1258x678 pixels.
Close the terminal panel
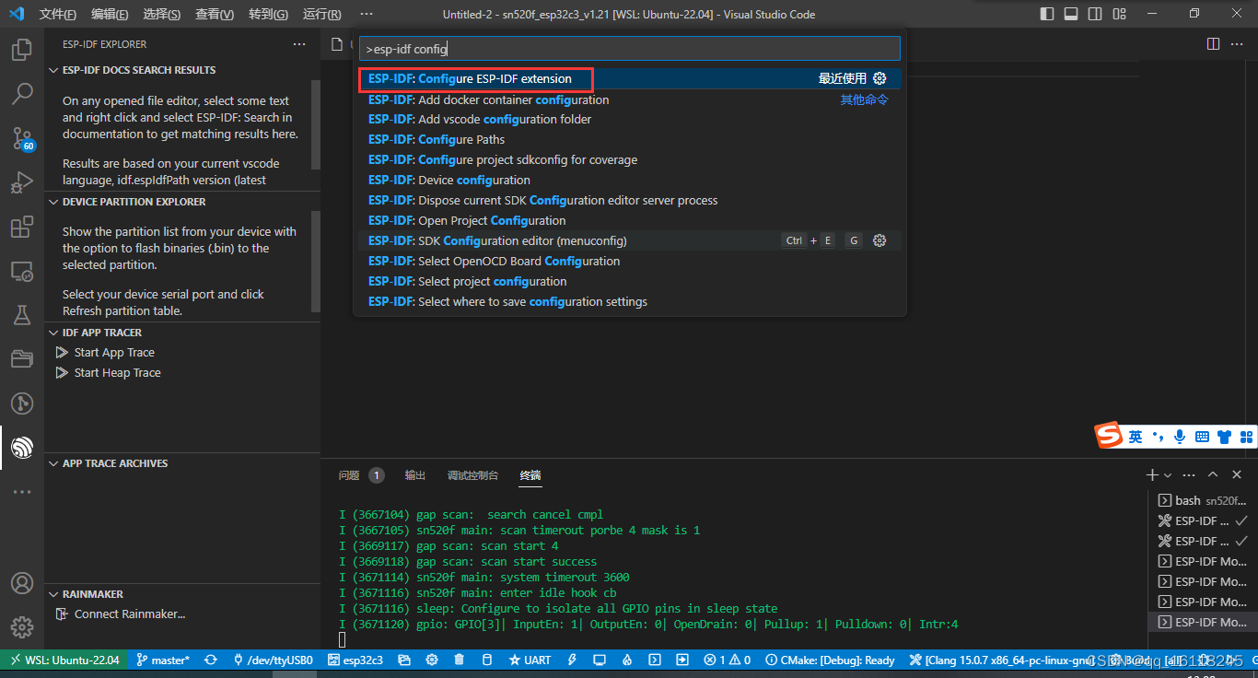(x=1237, y=474)
